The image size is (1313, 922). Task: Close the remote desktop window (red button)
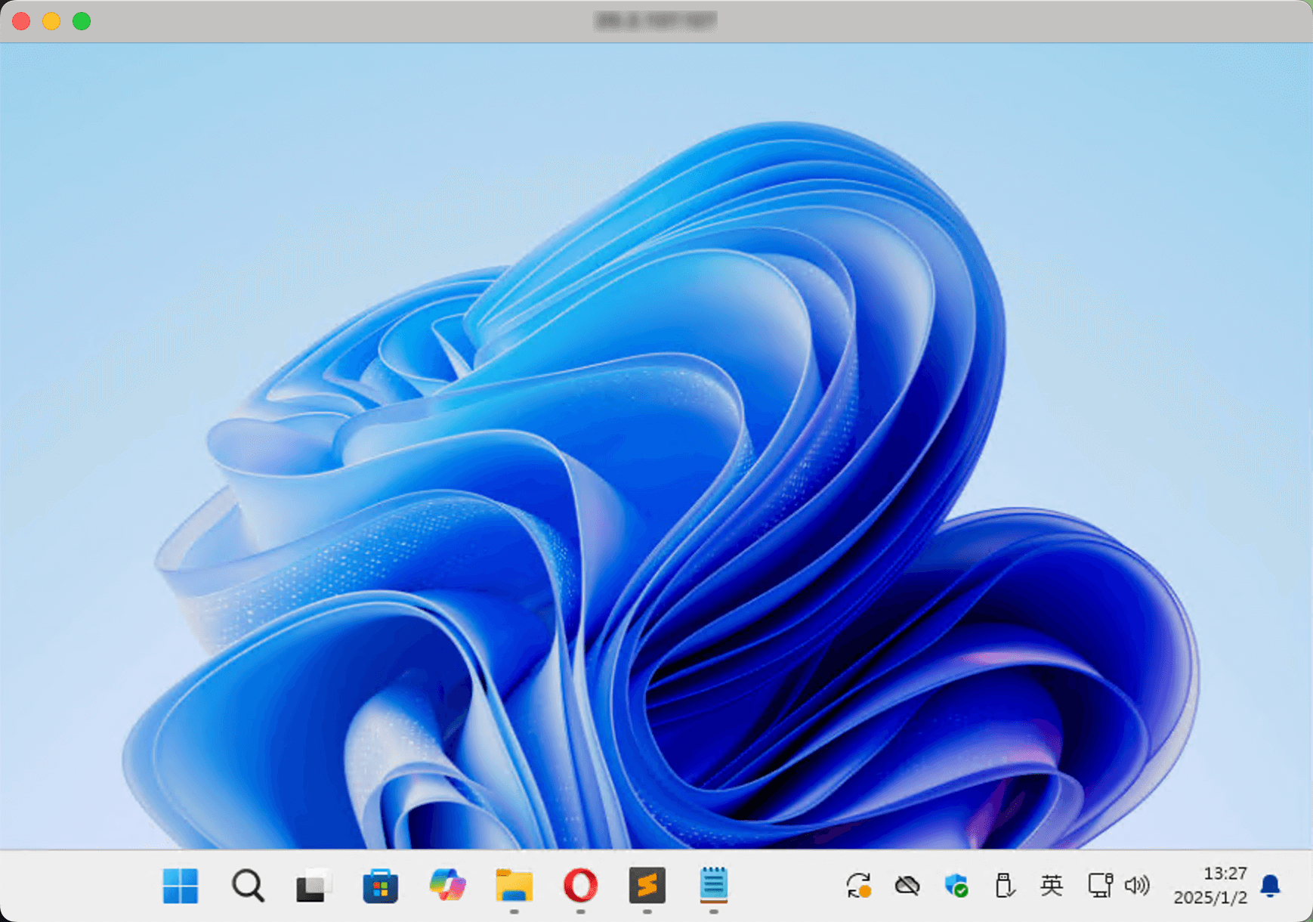point(21,21)
